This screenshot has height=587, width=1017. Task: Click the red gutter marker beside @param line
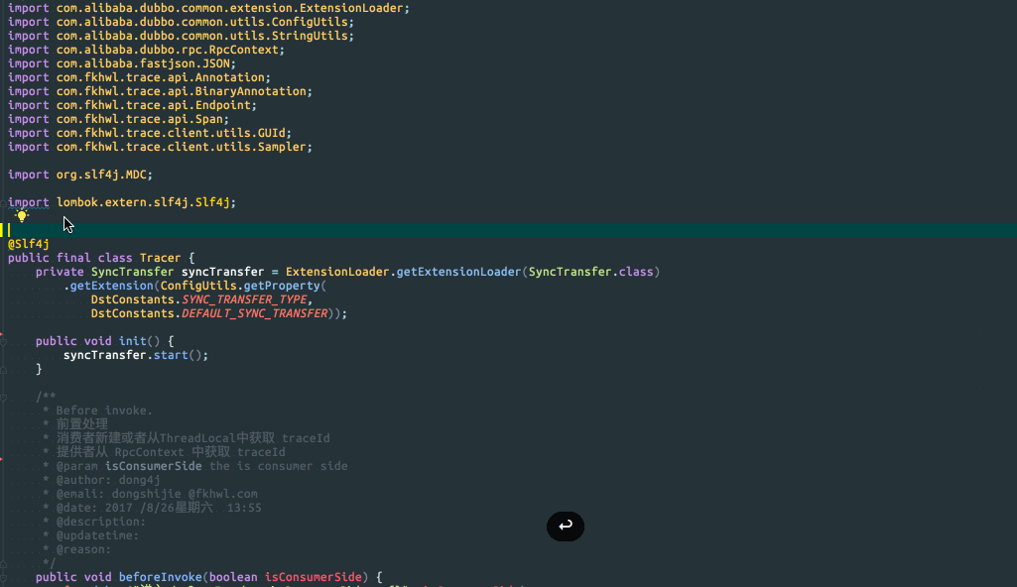(x=2, y=459)
